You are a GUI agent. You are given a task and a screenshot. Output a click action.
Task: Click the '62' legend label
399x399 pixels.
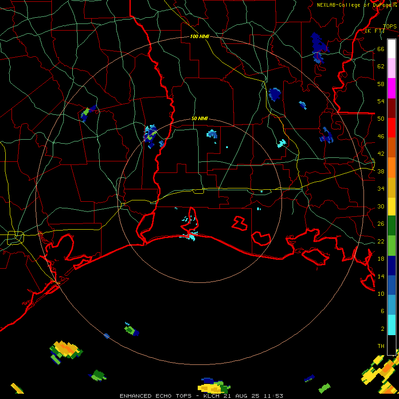381,66
